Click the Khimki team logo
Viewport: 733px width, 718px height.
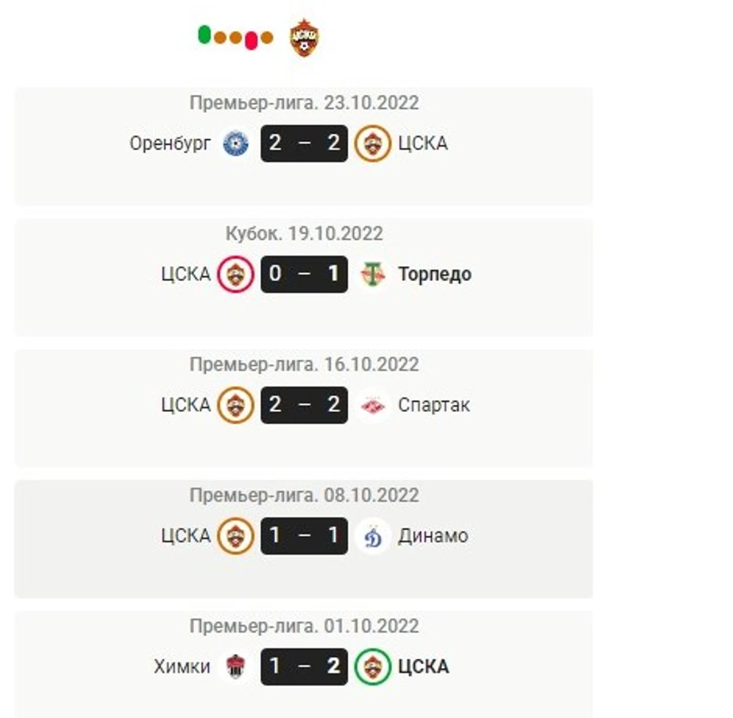click(235, 667)
